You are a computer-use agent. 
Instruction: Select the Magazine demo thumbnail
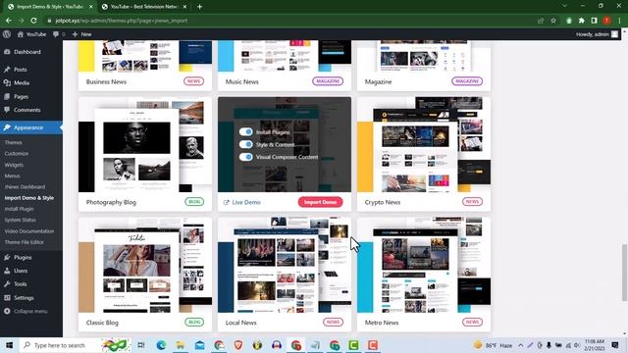[x=424, y=56]
